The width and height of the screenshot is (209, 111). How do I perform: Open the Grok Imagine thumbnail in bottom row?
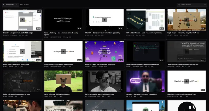click(x=63, y=106)
